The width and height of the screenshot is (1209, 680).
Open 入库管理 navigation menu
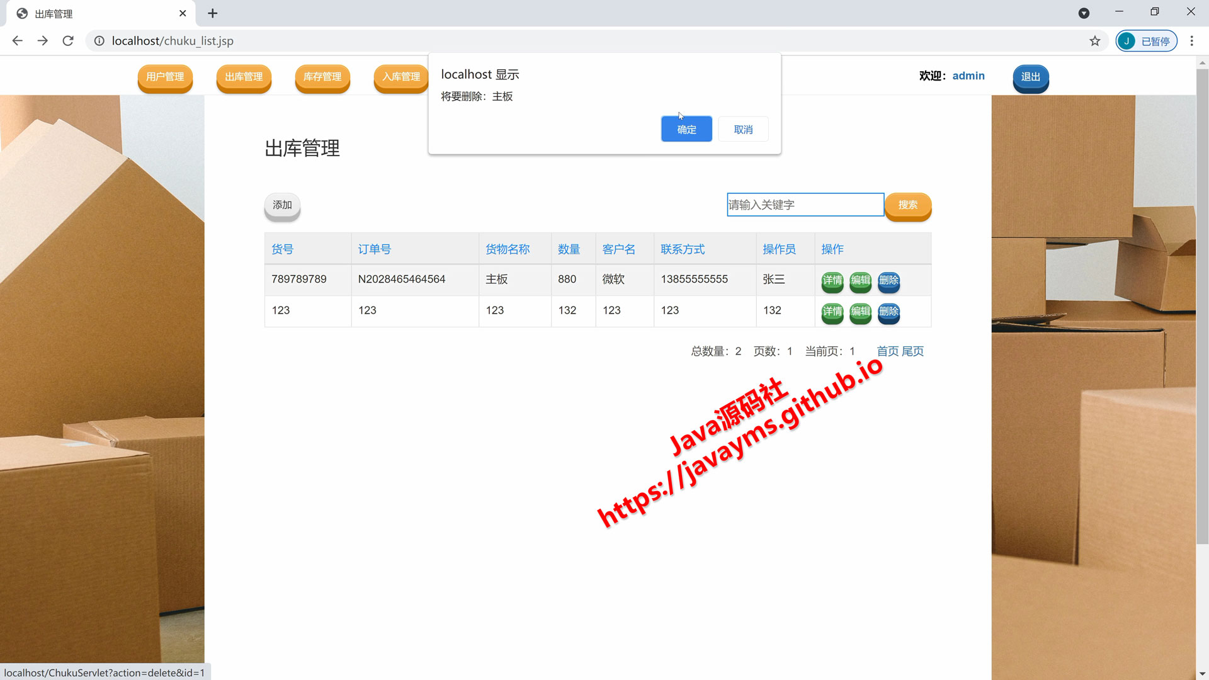(x=401, y=77)
